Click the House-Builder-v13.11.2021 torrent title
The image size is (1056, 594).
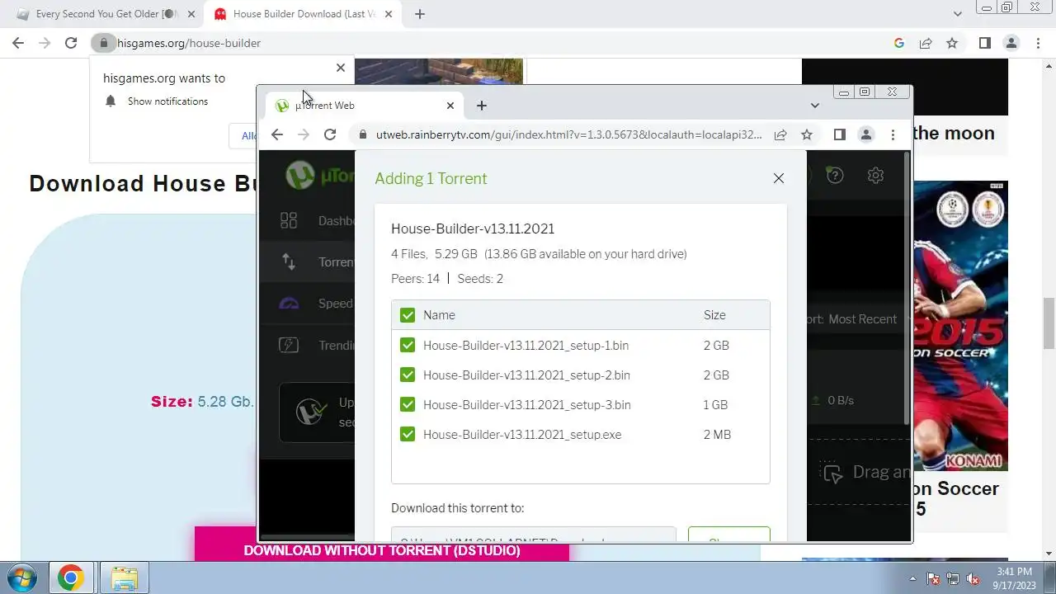pos(473,229)
